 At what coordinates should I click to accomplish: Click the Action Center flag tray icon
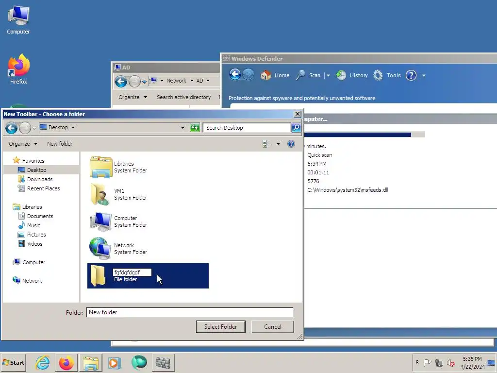pyautogui.click(x=427, y=362)
